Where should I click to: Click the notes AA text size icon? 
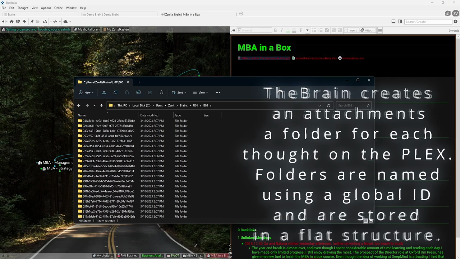(233, 30)
